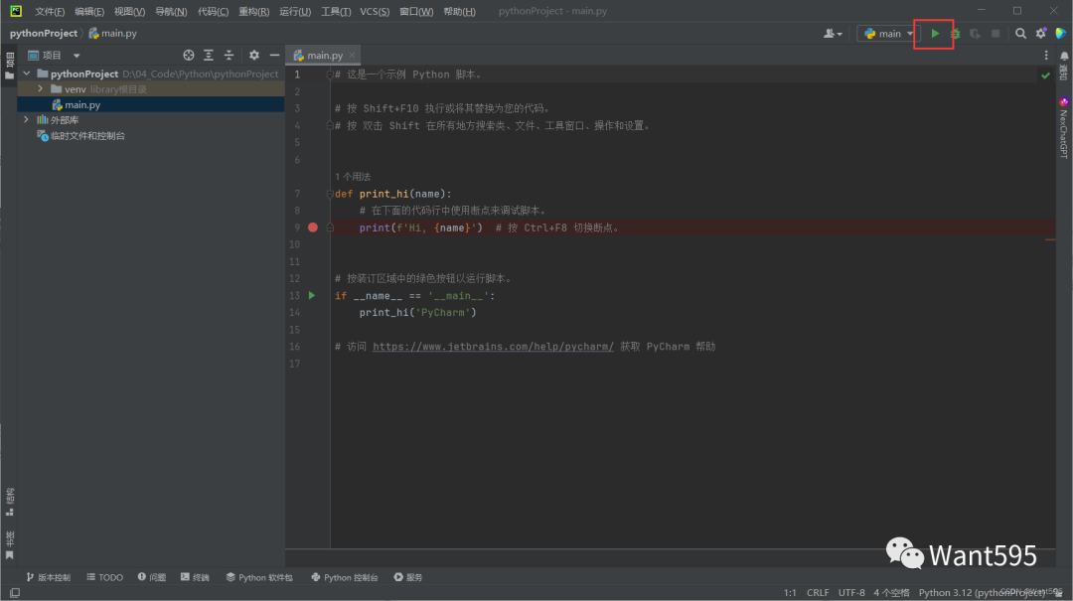Open the 重构(R) menu
This screenshot has width=1073, height=601.
[x=254, y=12]
